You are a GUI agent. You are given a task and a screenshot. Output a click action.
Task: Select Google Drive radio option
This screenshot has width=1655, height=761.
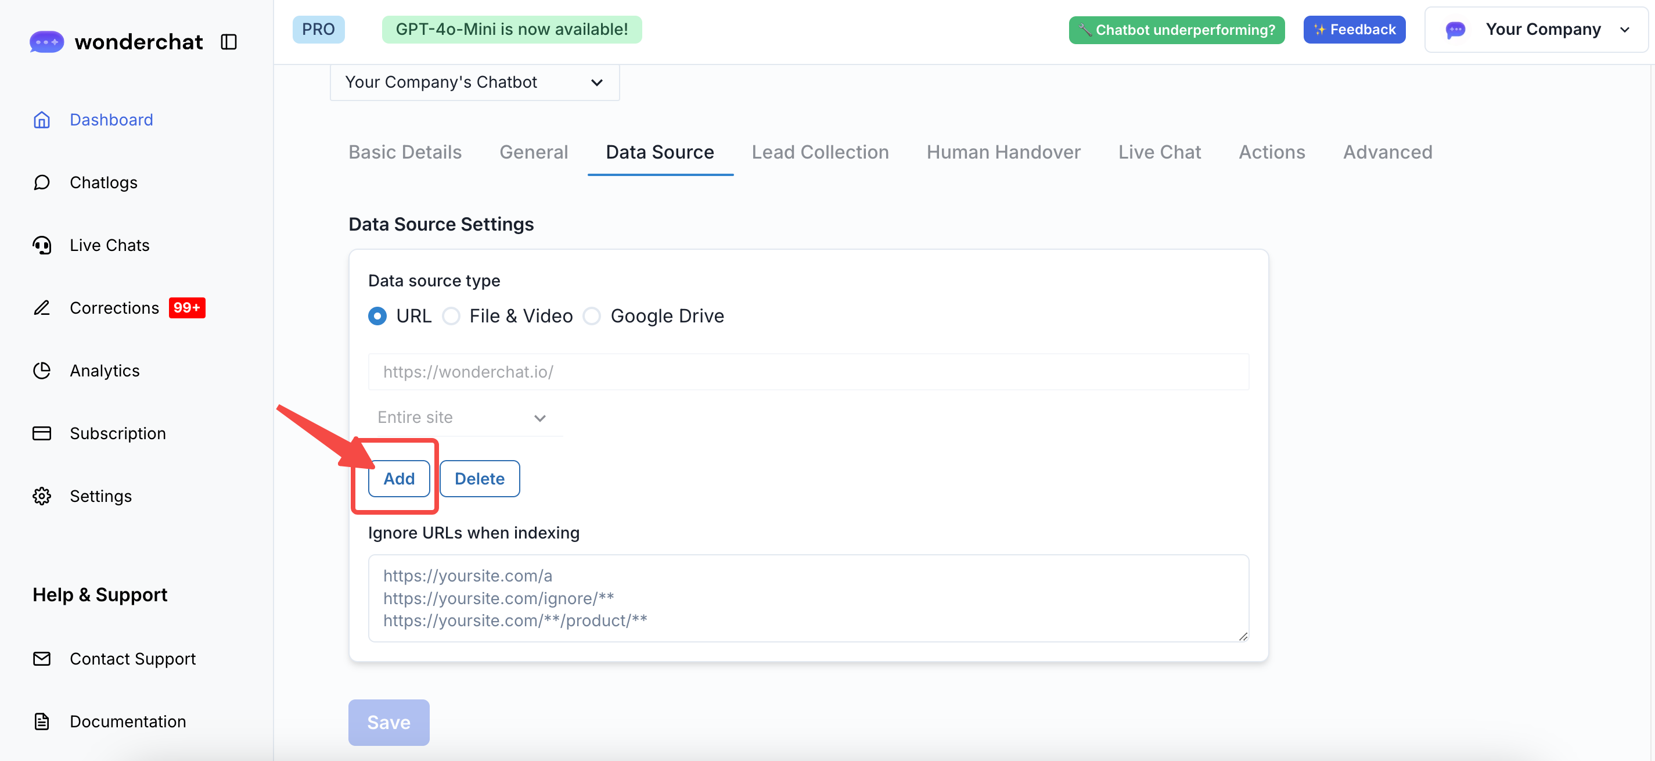(592, 316)
